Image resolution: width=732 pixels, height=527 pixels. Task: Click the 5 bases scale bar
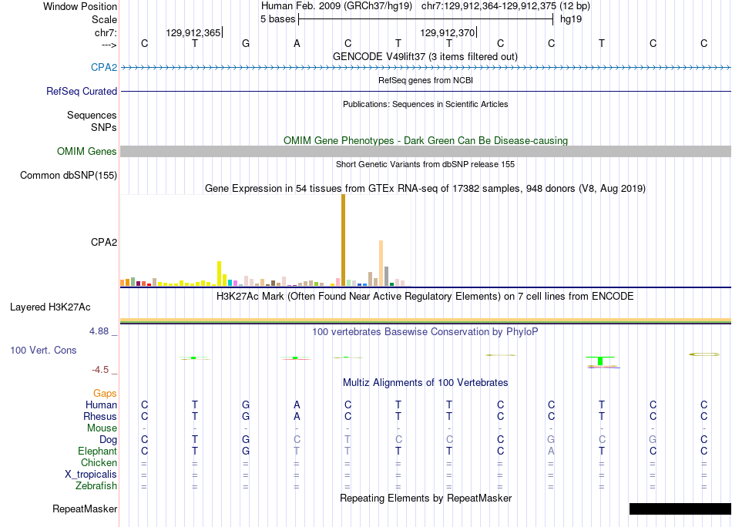426,19
